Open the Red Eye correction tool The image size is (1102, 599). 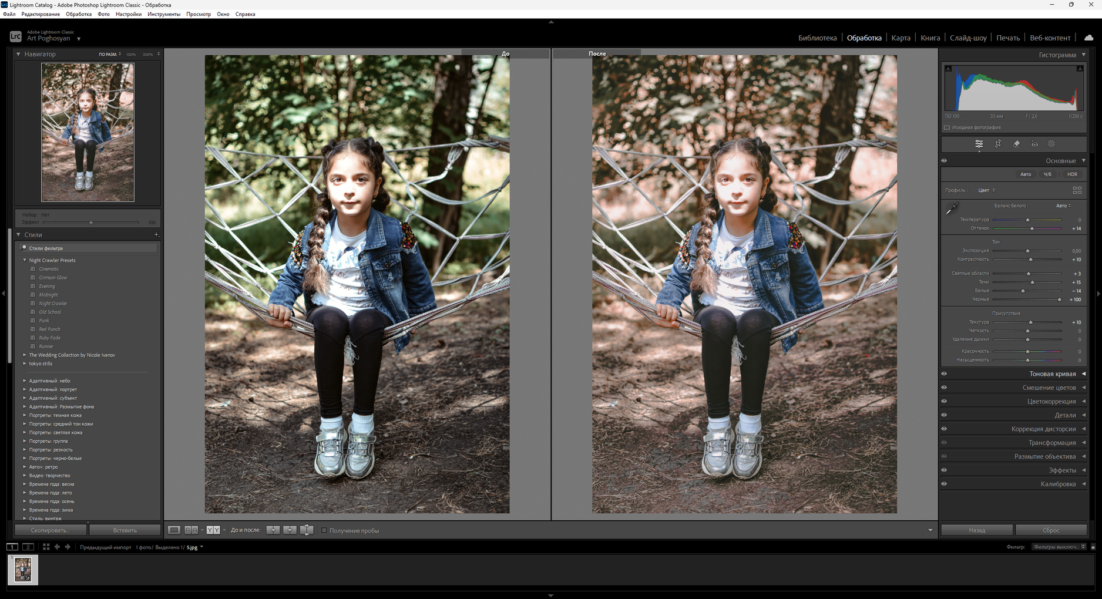pyautogui.click(x=1034, y=144)
